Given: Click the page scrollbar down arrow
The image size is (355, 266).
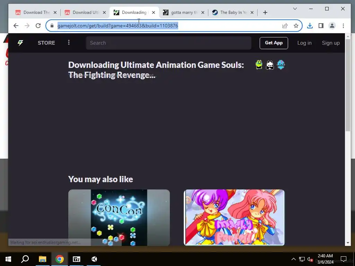Looking at the screenshot, I should (x=348, y=243).
